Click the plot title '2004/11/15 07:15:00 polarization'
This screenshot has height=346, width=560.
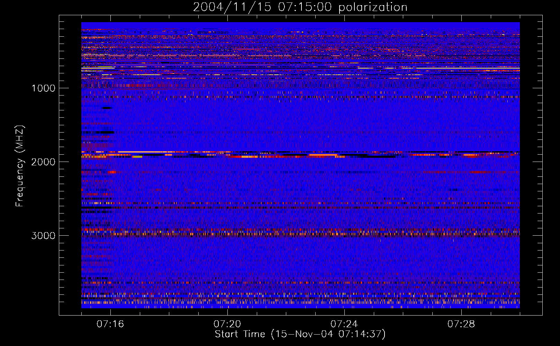tap(300, 7)
